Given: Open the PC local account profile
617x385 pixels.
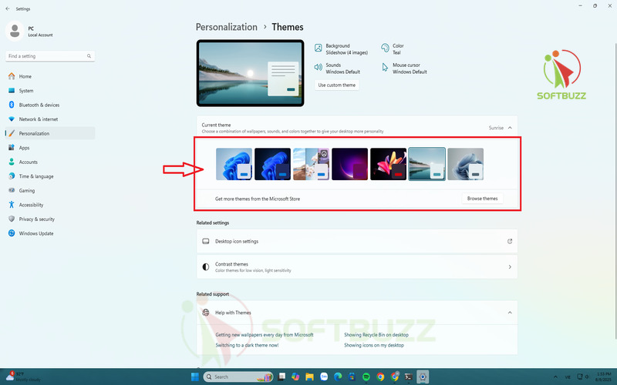Looking at the screenshot, I should coord(29,31).
